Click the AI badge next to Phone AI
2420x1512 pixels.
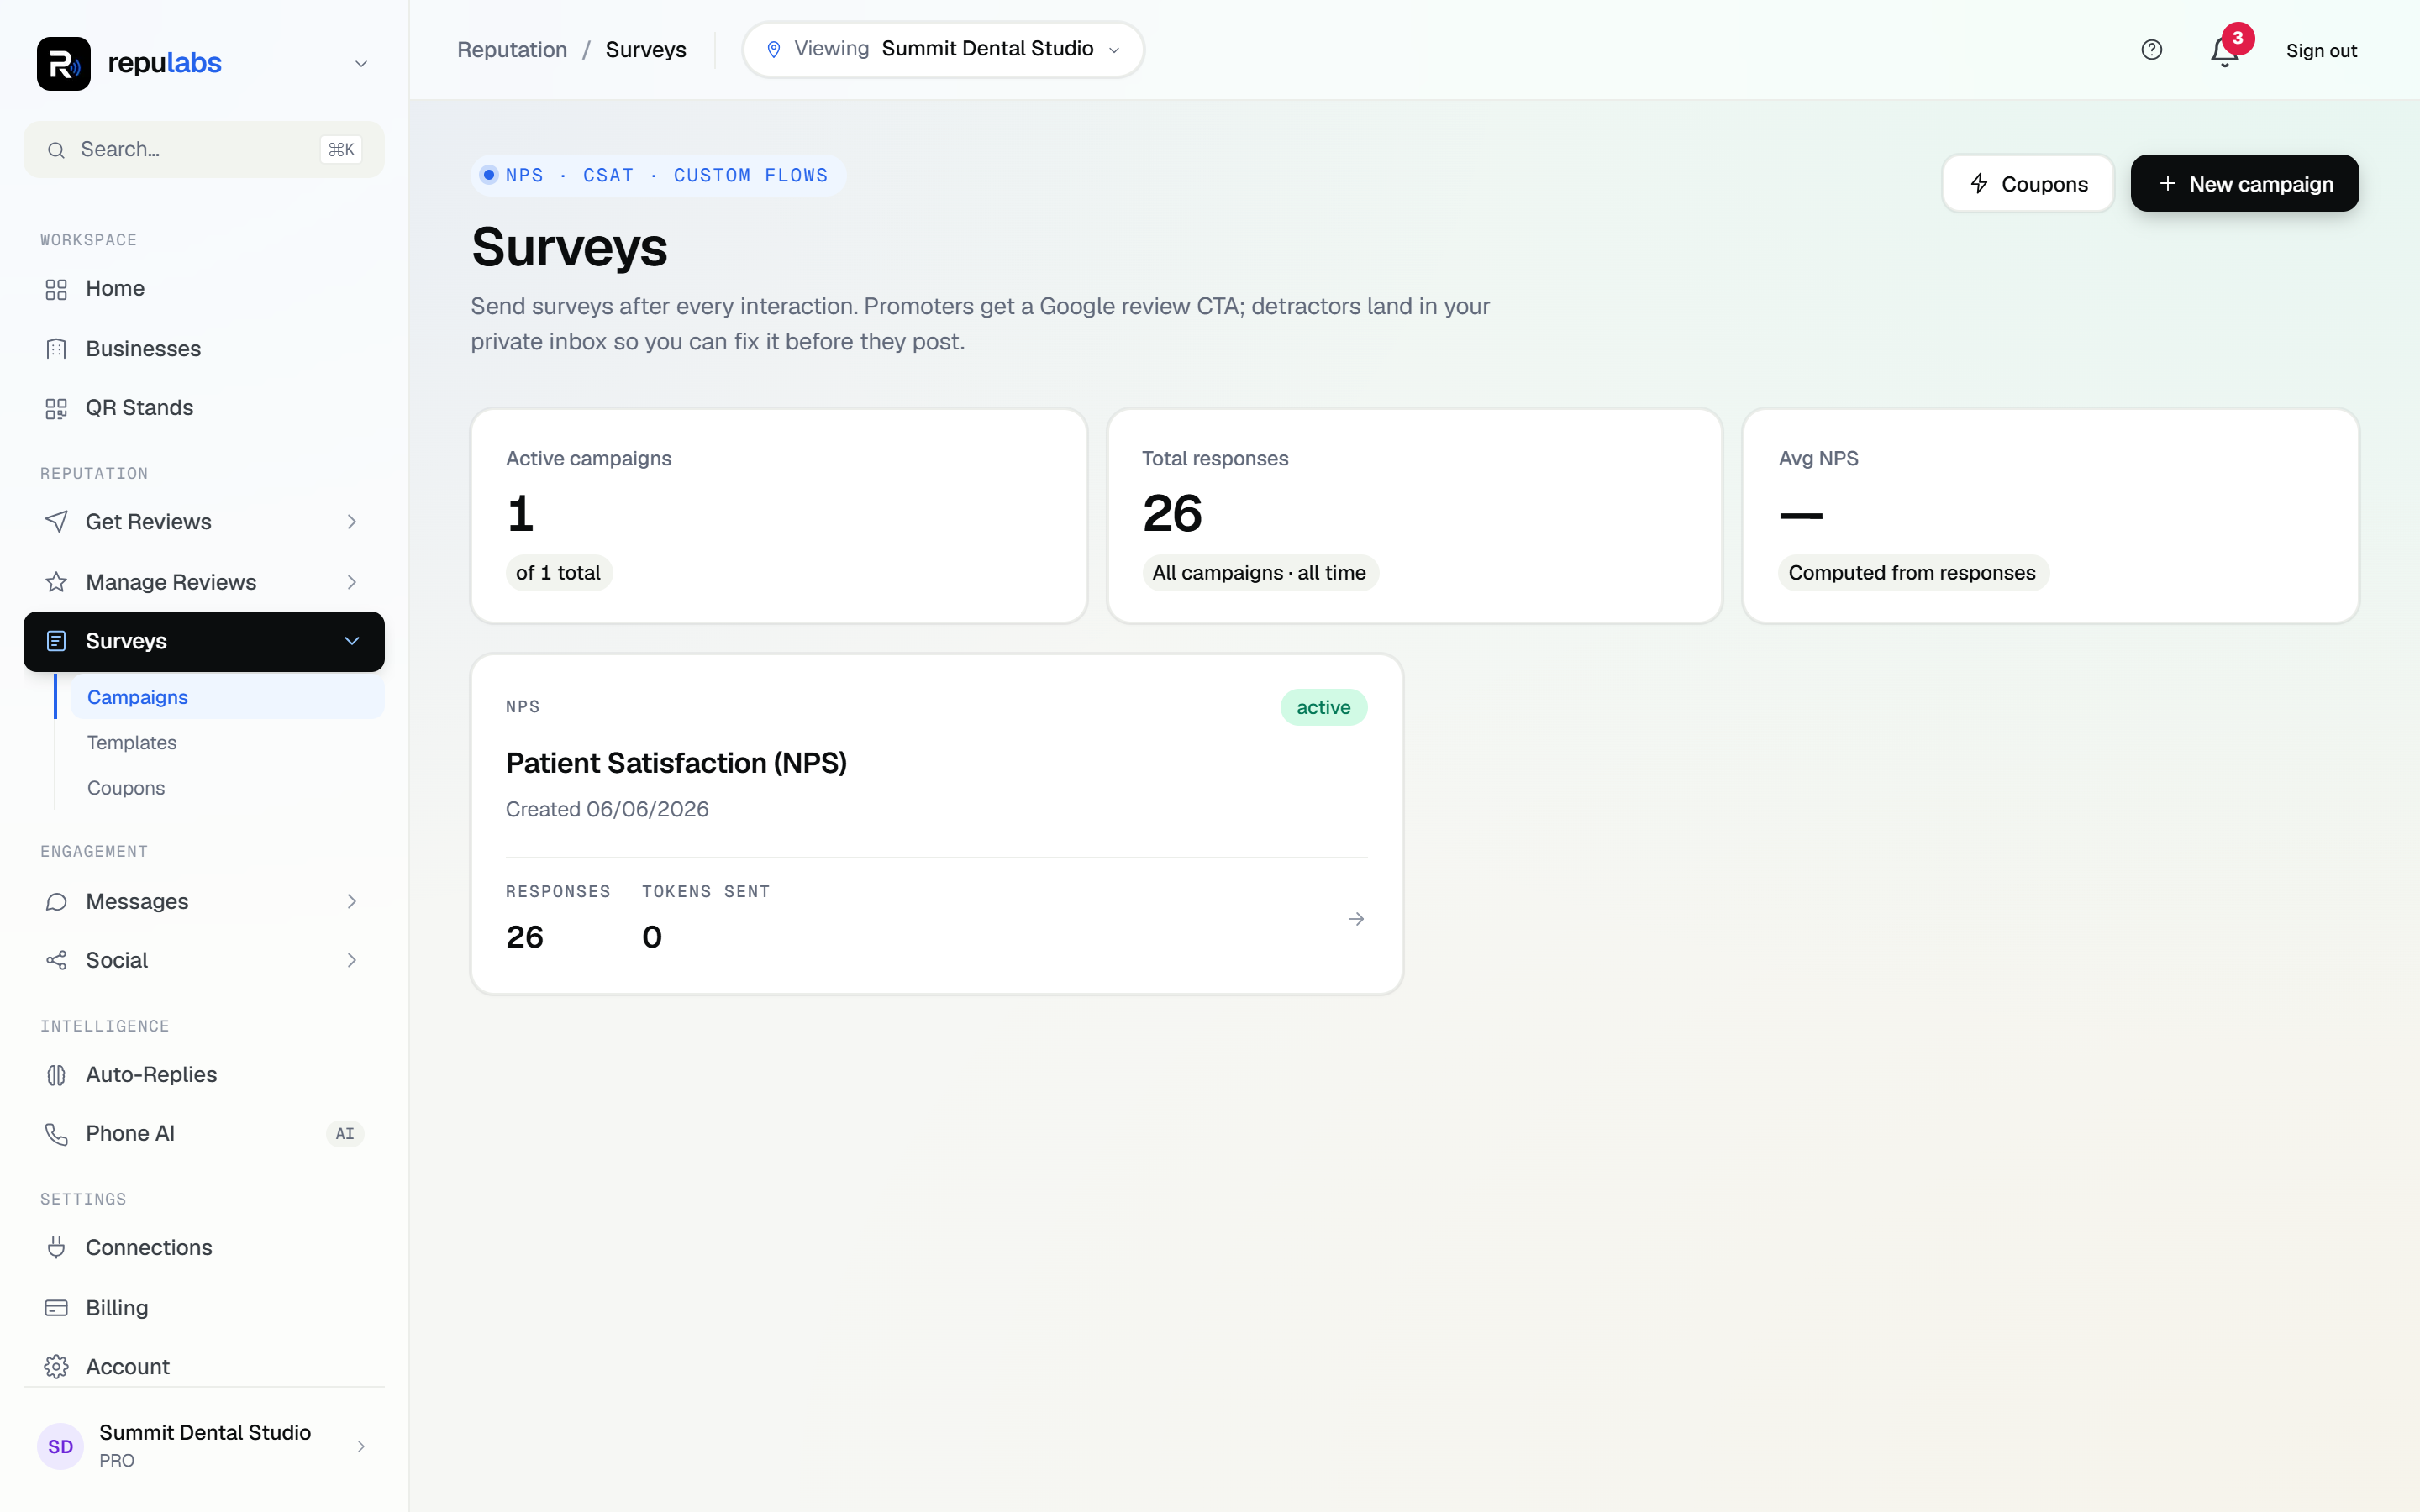coord(345,1134)
